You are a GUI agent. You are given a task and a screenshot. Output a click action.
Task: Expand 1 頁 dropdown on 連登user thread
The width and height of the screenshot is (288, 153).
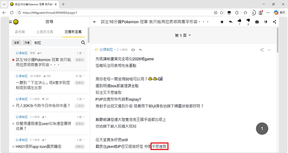pyautogui.click(x=81, y=117)
